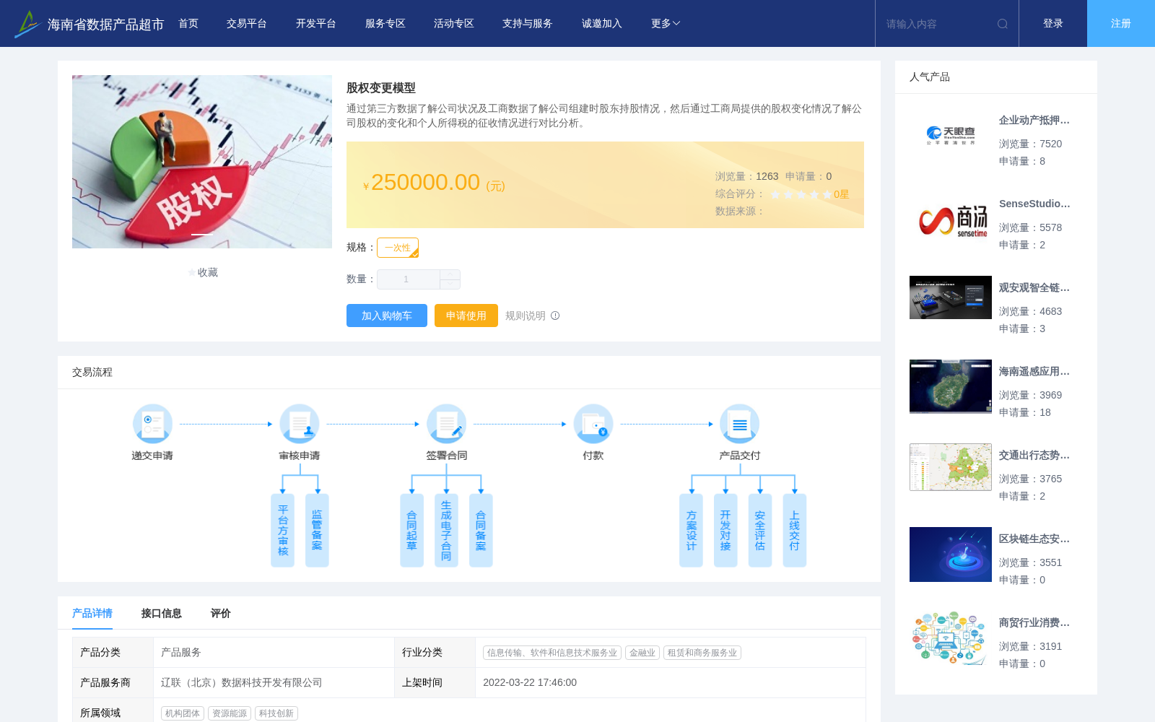The image size is (1155, 722).
Task: Click the 收藏 link under product image
Action: [208, 272]
